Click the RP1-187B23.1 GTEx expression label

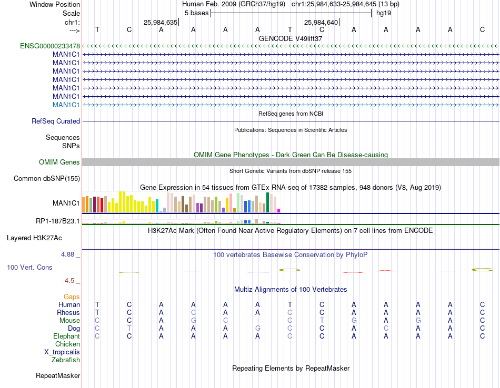tap(58, 221)
